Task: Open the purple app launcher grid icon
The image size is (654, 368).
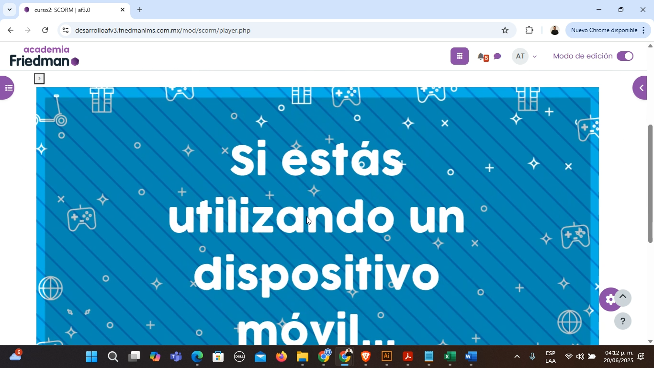Action: pos(459,56)
